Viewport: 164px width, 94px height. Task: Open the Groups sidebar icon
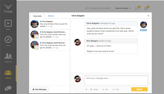[x=8, y=73]
